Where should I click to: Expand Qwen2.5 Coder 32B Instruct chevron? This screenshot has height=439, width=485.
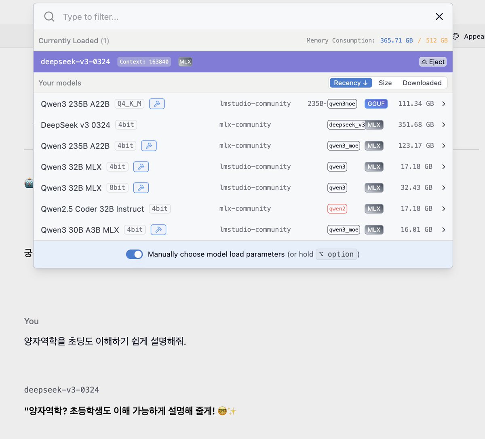pyautogui.click(x=444, y=209)
